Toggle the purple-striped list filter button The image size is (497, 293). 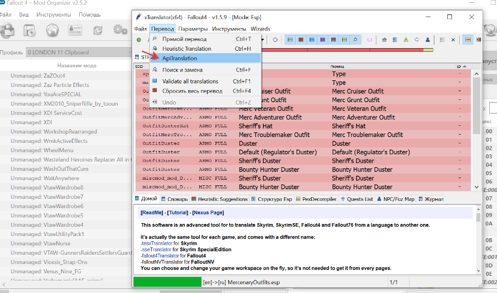[323, 39]
